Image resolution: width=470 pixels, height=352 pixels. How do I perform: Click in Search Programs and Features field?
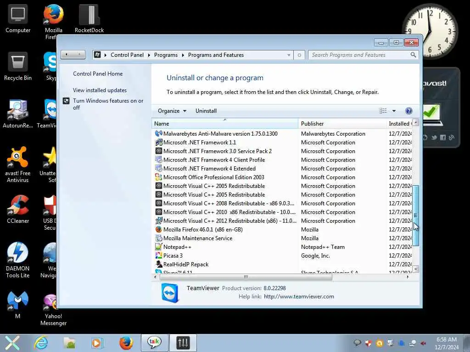[360, 55]
